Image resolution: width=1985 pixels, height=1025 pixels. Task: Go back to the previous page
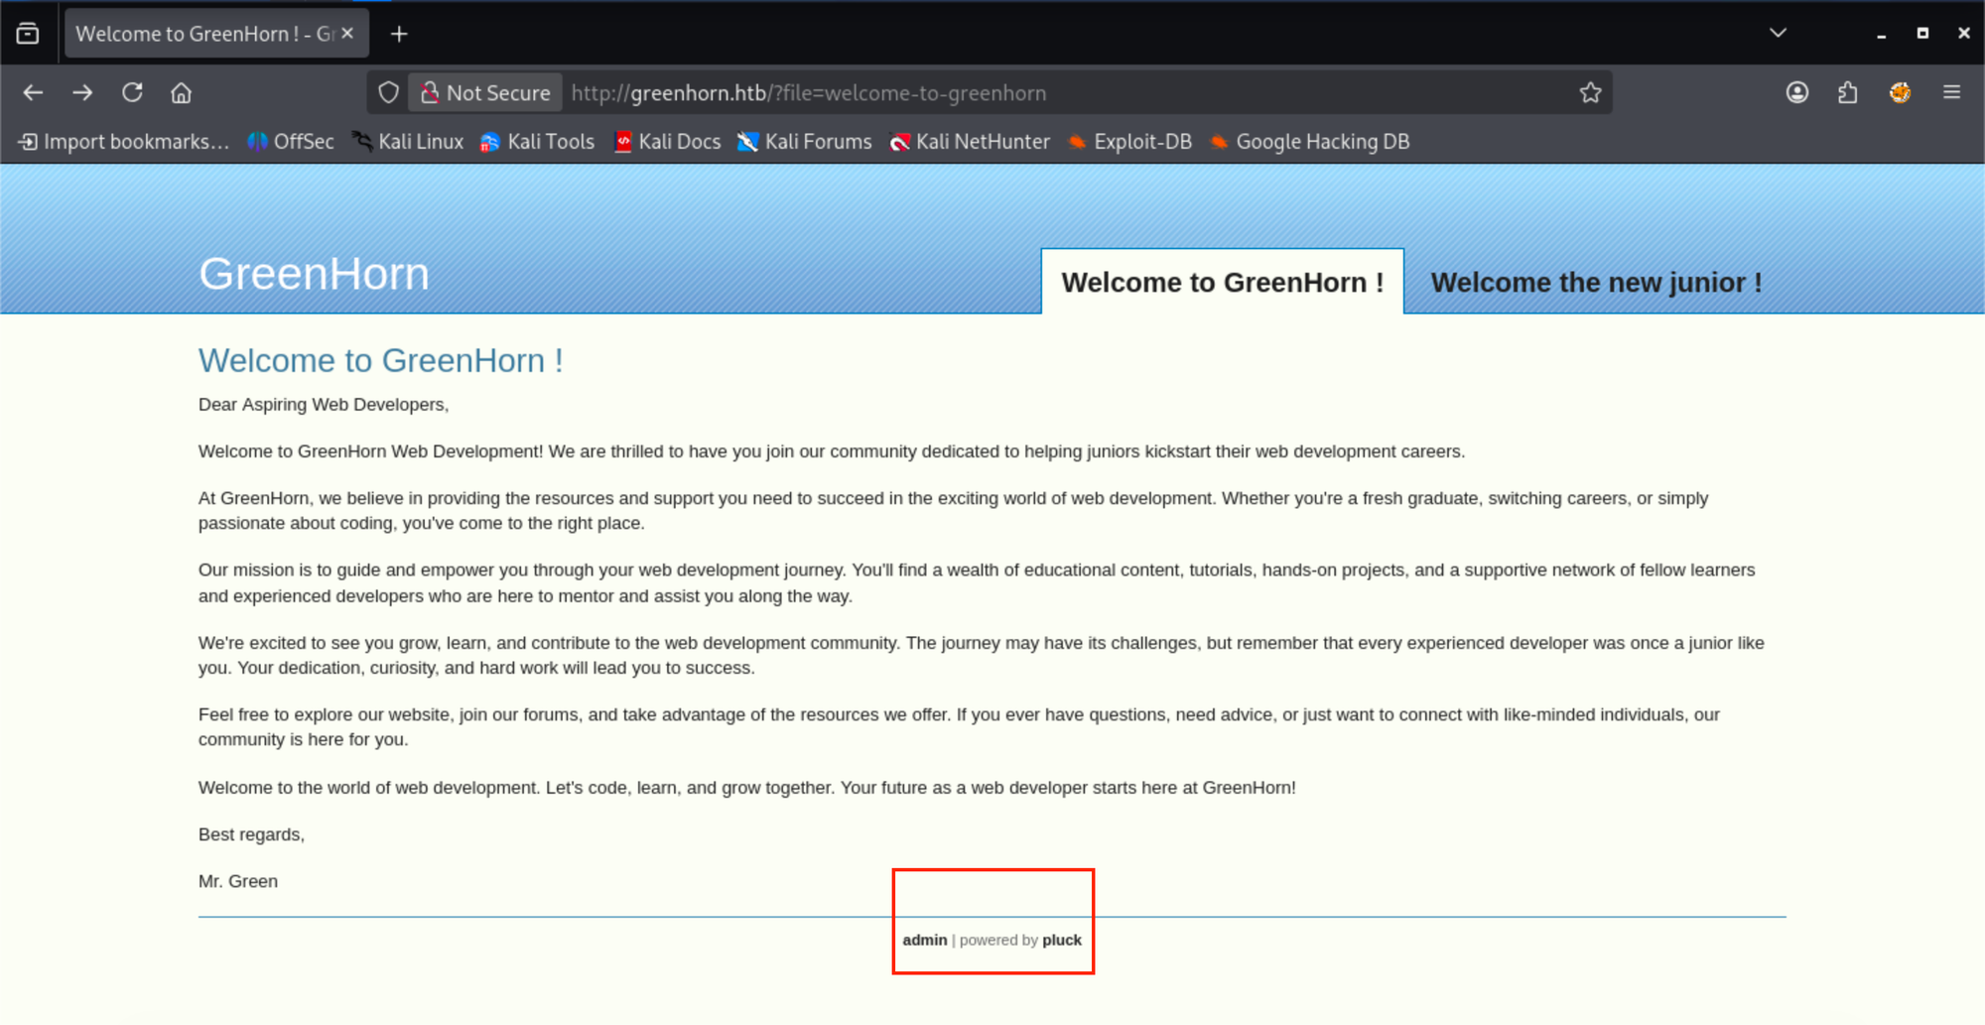coord(33,92)
